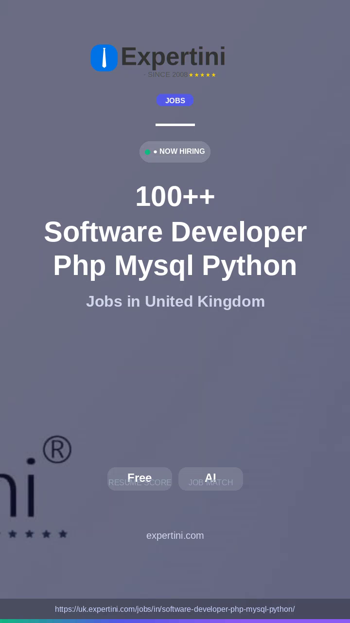Select the JOBS pill badge
This screenshot has height=623, width=350.
click(175, 100)
